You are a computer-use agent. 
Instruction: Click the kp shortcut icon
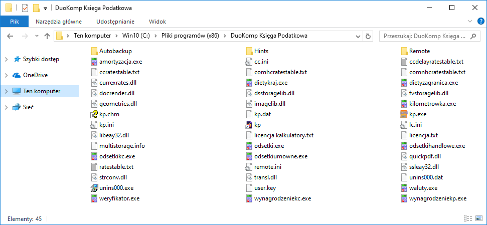(x=249, y=125)
